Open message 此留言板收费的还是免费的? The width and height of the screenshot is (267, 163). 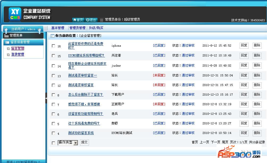pyautogui.click(x=86, y=45)
